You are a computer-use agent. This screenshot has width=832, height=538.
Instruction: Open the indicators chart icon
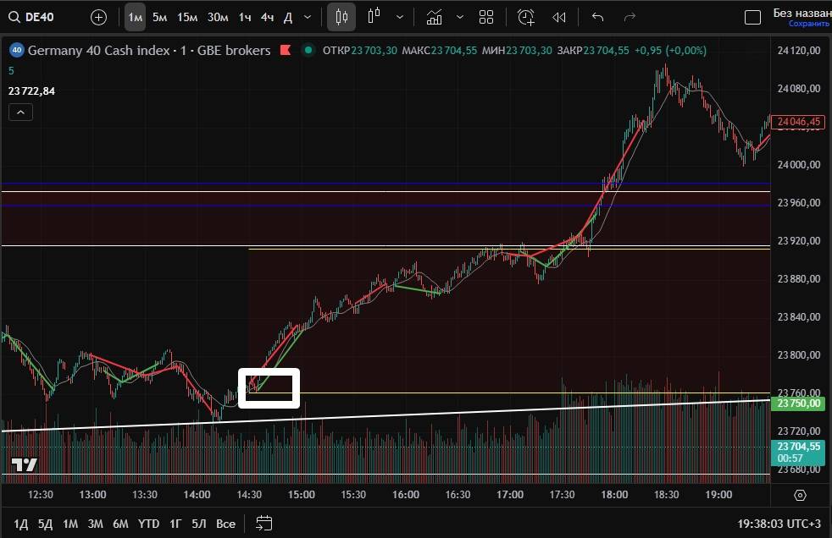(x=434, y=17)
